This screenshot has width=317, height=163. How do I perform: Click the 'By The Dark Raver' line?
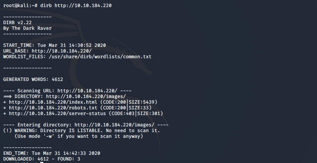27,28
